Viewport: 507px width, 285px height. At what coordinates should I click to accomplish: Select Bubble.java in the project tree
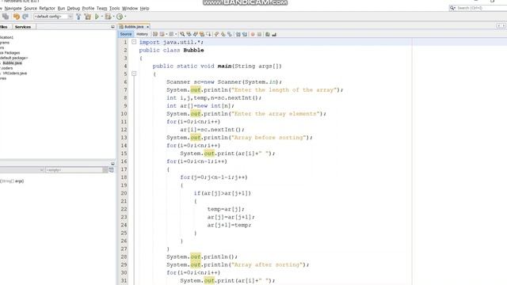(x=13, y=63)
